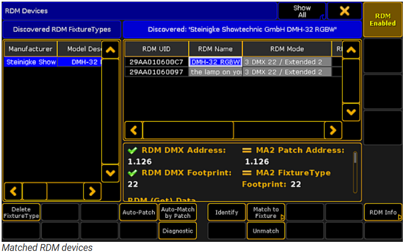Click the Delete FixtureType button
The width and height of the screenshot is (405, 252).
point(21,212)
